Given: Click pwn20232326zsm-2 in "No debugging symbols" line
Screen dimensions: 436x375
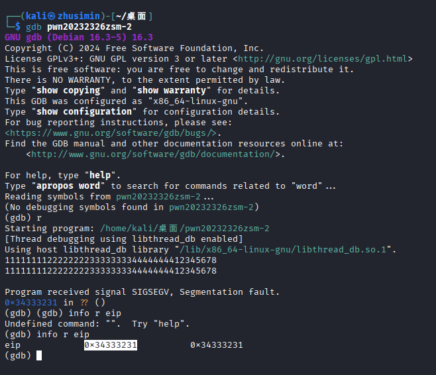Looking at the screenshot, I should [x=211, y=207].
